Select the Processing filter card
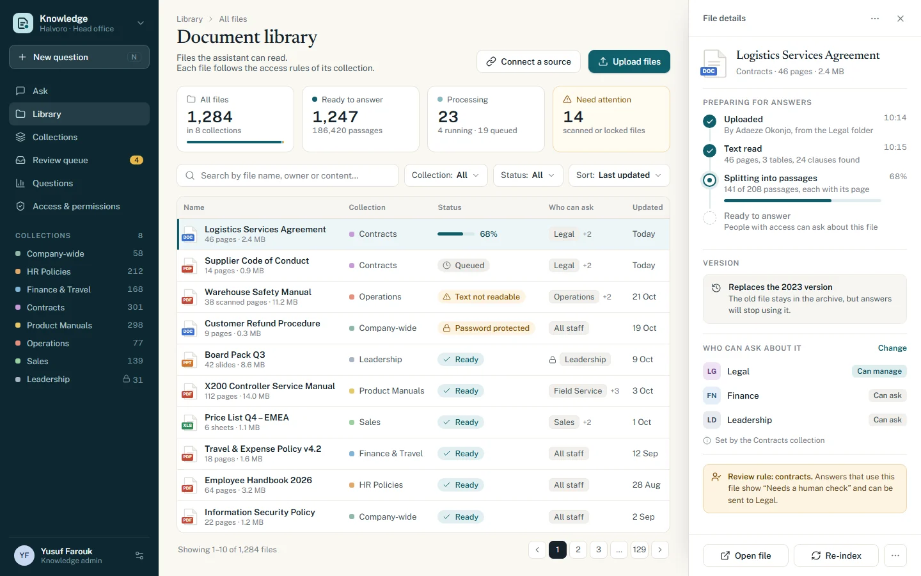Screen dimensions: 921x576 (x=486, y=119)
